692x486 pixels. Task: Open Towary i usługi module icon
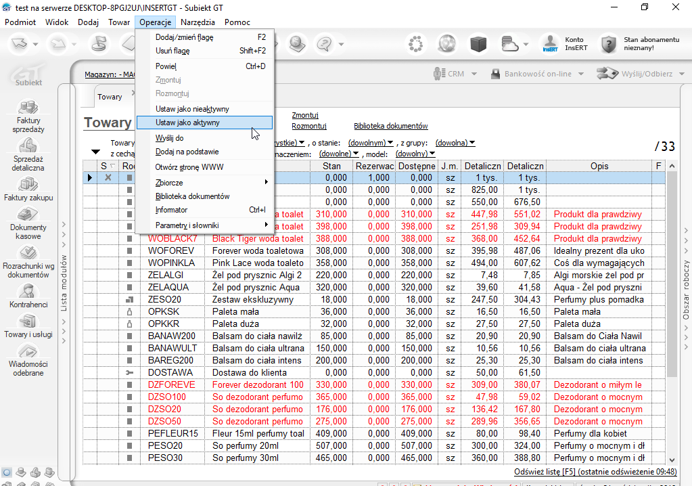[x=28, y=321]
